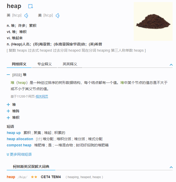Collapse the 网络释义 section with up chevron
The image size is (176, 182).
click(x=171, y=65)
